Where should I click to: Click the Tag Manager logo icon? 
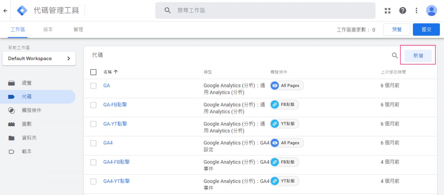[x=22, y=11]
